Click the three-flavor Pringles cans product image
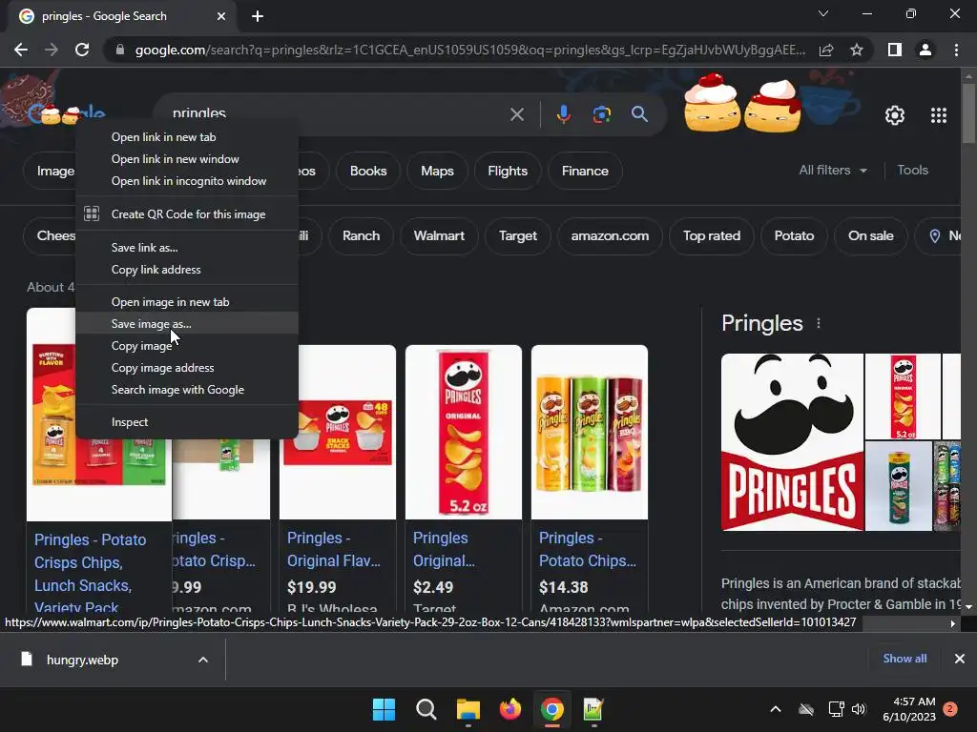The width and height of the screenshot is (977, 732). tap(589, 432)
